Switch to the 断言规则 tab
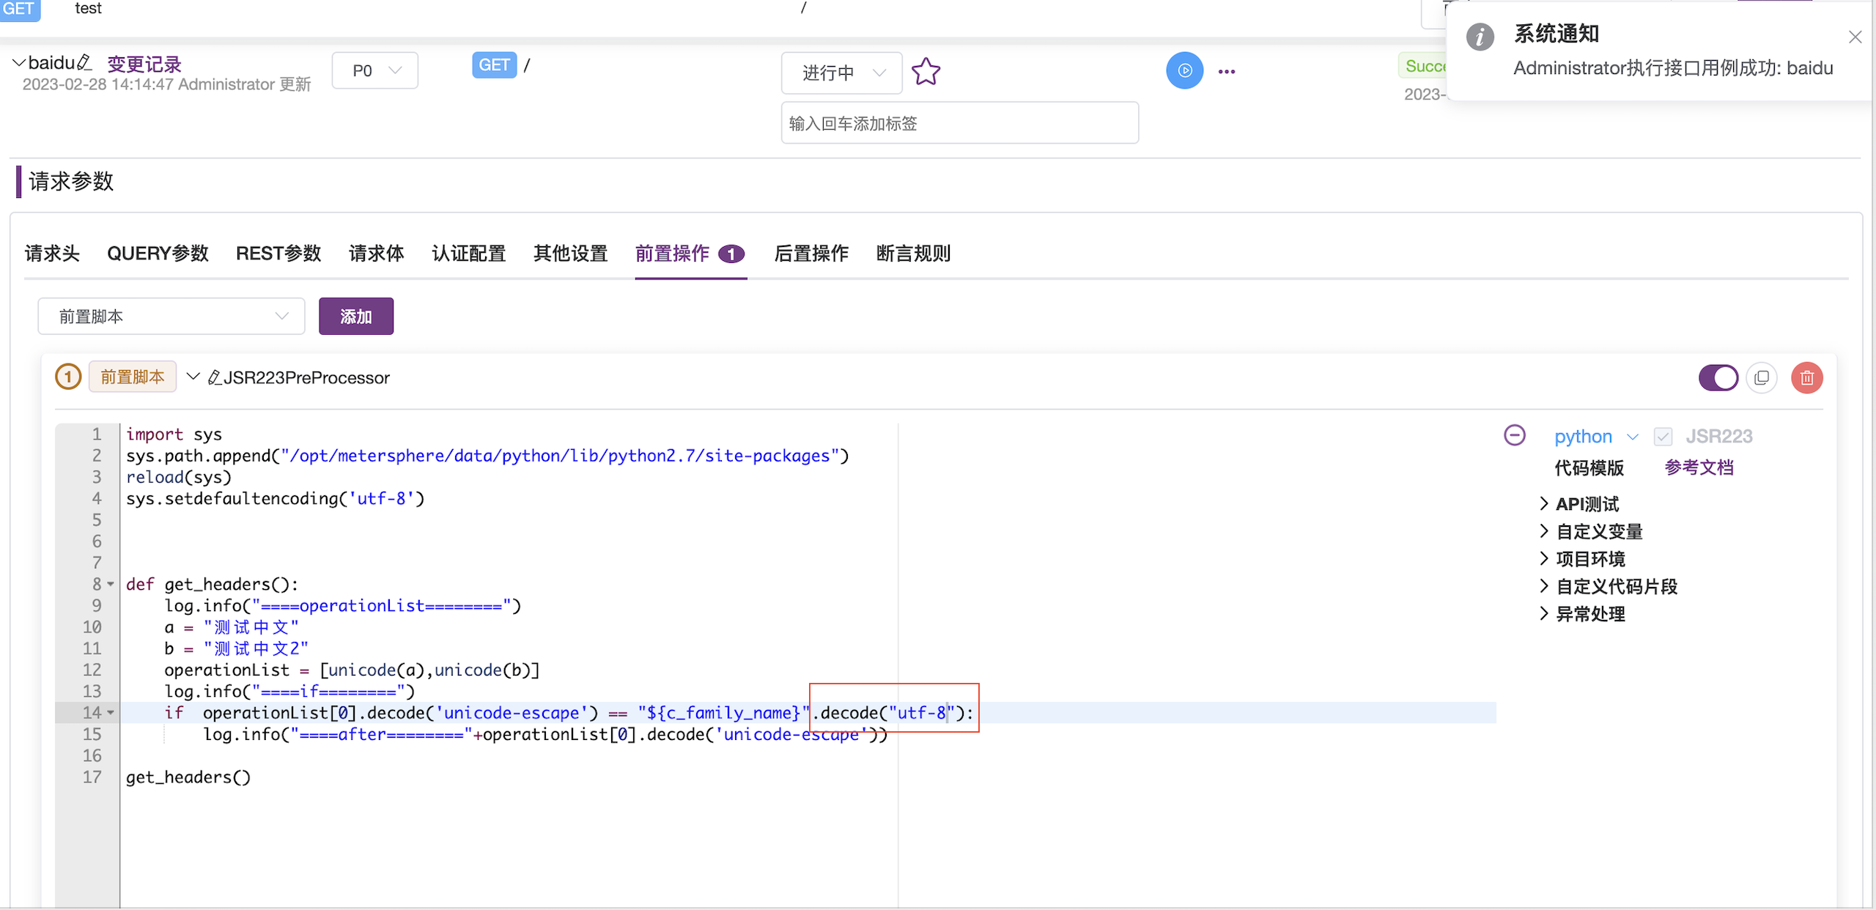Image resolution: width=1876 pixels, height=910 pixels. point(912,253)
